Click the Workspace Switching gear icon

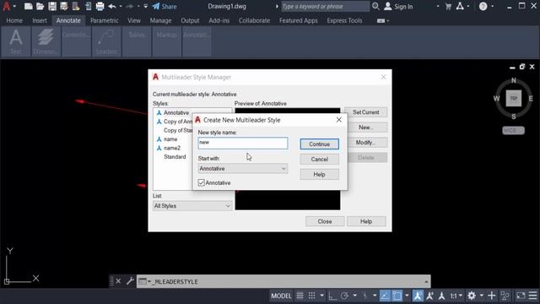tap(472, 296)
